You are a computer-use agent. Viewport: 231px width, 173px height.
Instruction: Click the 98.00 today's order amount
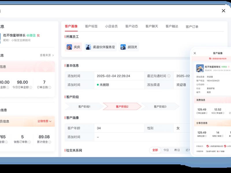tap(23, 82)
